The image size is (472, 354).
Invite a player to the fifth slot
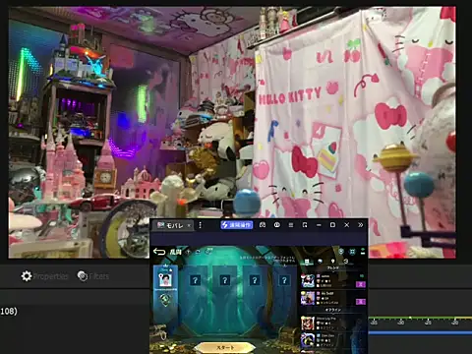pos(284,280)
